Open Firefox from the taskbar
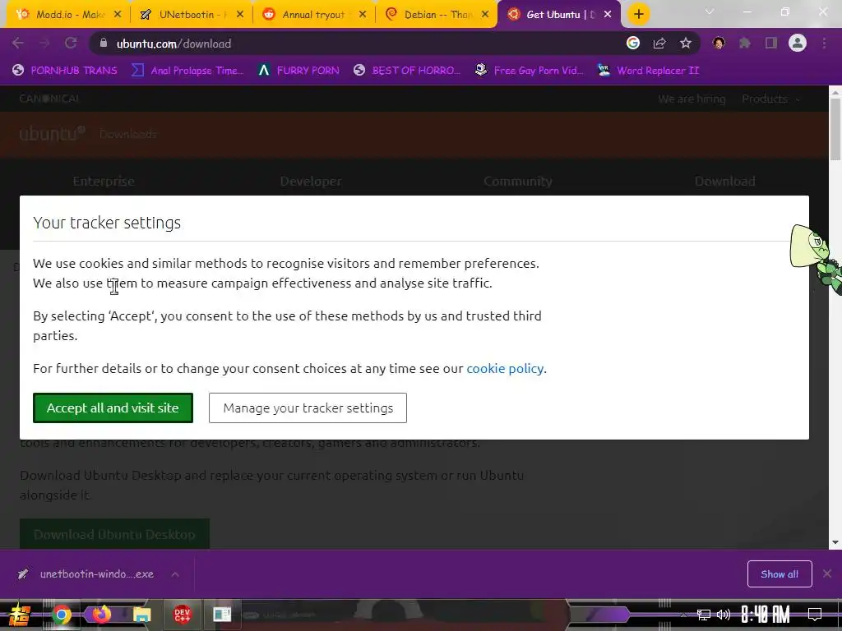The height and width of the screenshot is (631, 842). [x=101, y=615]
